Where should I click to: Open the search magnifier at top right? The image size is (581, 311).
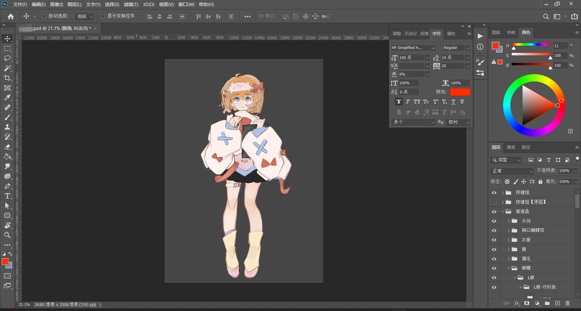[x=546, y=16]
